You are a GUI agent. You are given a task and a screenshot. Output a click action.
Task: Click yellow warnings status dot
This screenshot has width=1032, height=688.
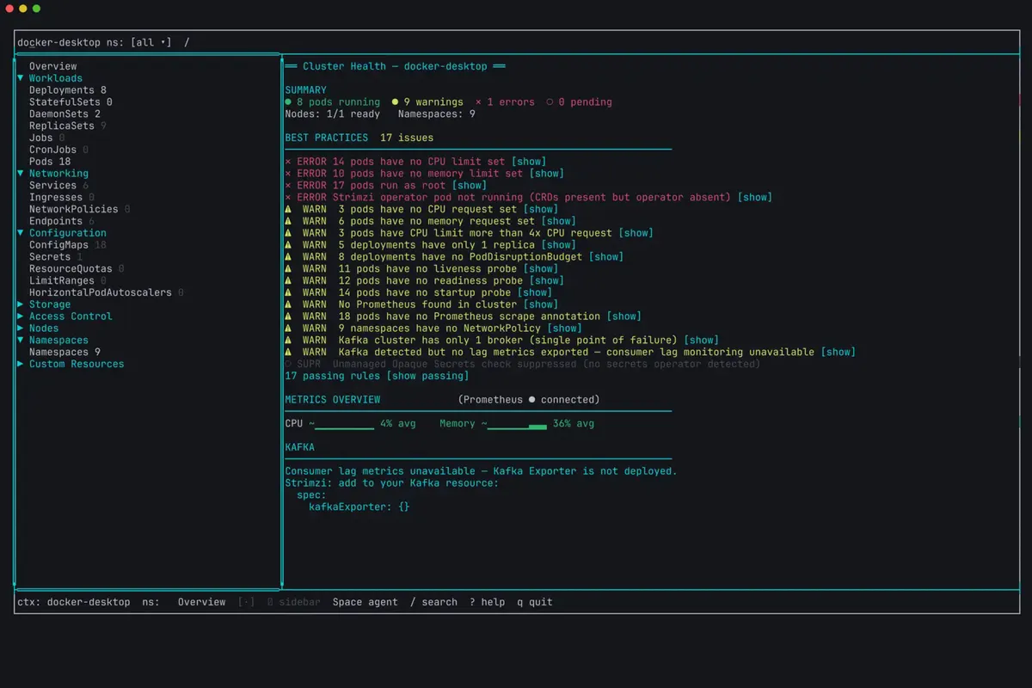click(x=396, y=102)
